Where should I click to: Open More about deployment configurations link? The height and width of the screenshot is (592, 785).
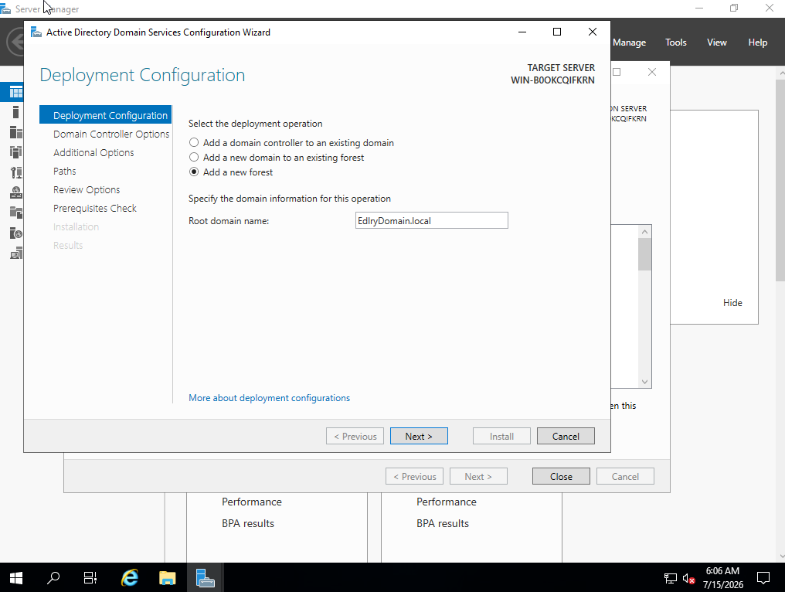[270, 398]
